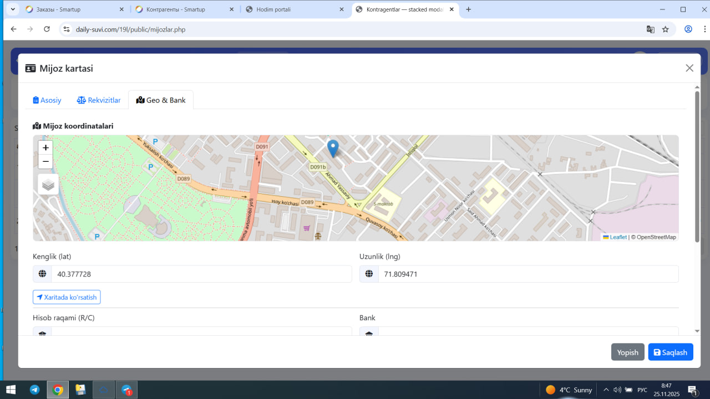Image resolution: width=710 pixels, height=399 pixels.
Task: Click the globe icon beside longitude
Action: pyautogui.click(x=369, y=274)
